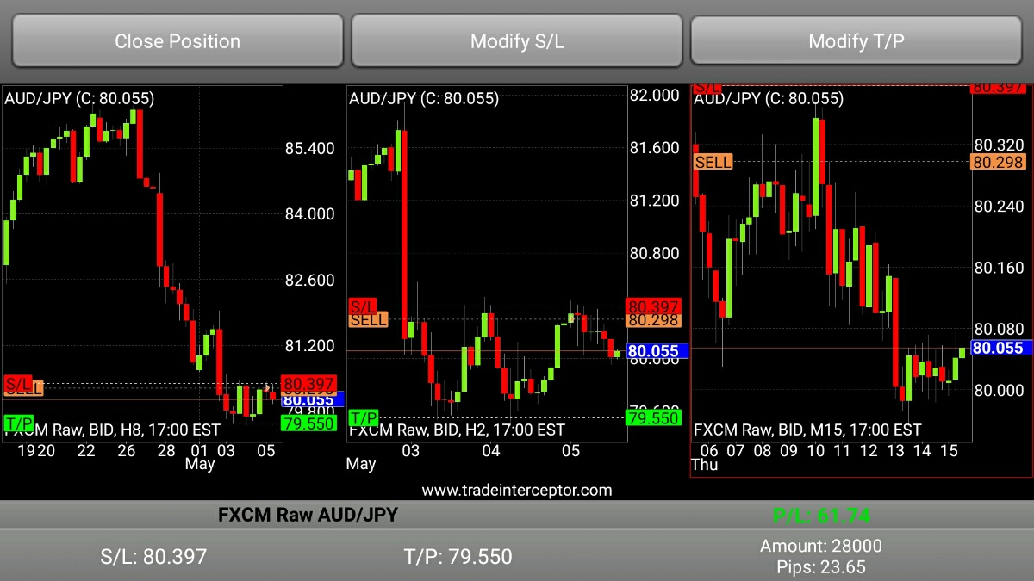Click the FXCM Raw BID M15 chart caption

(807, 430)
